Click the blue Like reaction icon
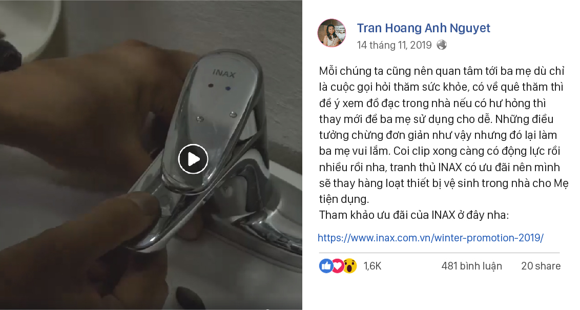This screenshot has width=580, height=310. pyautogui.click(x=326, y=265)
